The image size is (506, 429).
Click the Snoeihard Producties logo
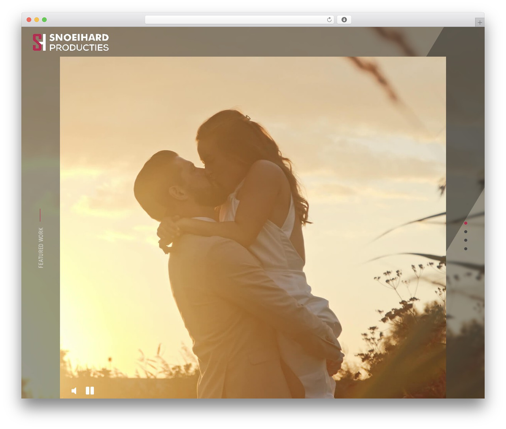click(x=71, y=42)
